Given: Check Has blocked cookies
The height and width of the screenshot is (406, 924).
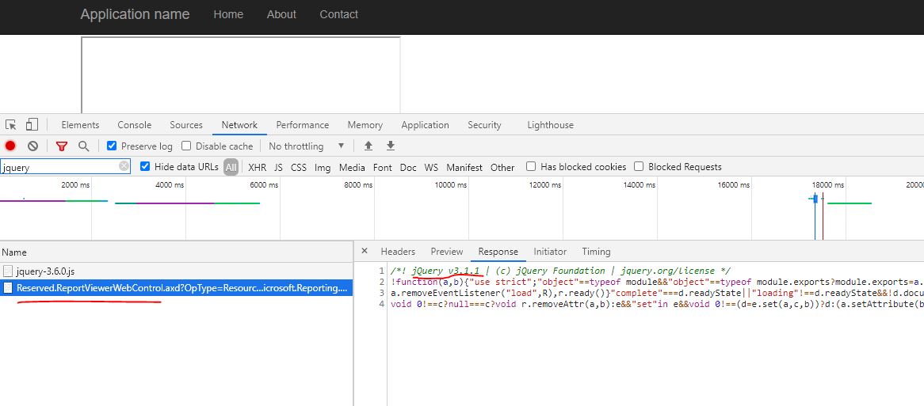Looking at the screenshot, I should (531, 166).
